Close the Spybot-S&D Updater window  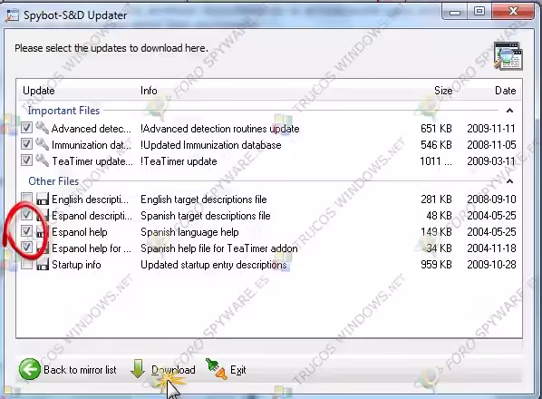(513, 12)
